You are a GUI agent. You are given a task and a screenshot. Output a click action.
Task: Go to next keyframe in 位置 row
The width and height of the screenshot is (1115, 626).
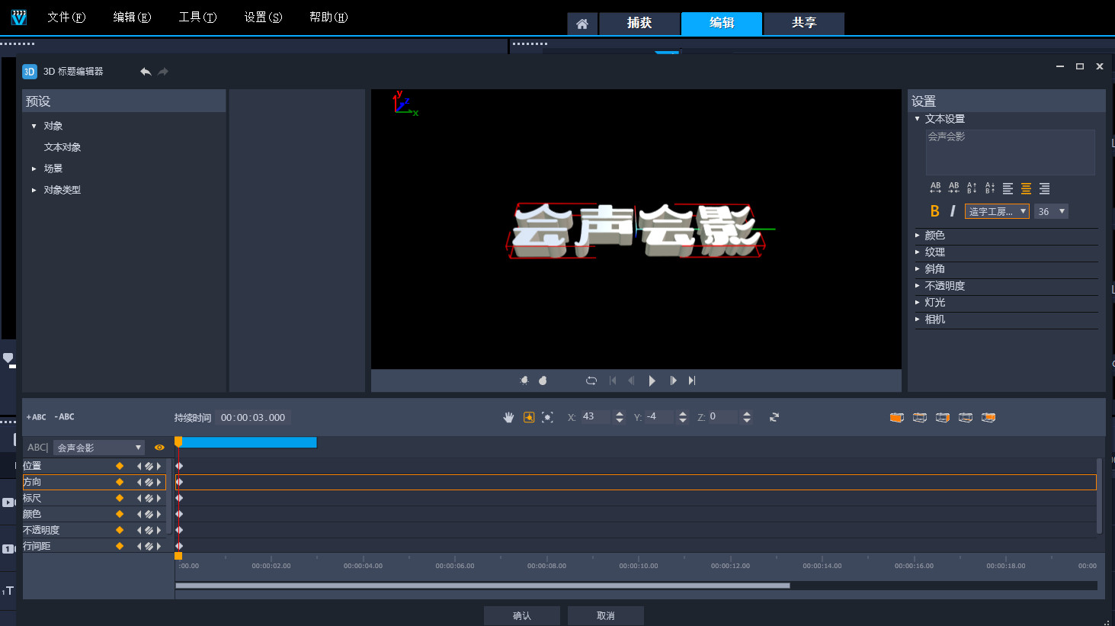pyautogui.click(x=159, y=466)
